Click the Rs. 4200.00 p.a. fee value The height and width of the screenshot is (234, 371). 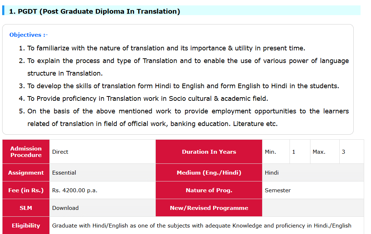pyautogui.click(x=75, y=190)
